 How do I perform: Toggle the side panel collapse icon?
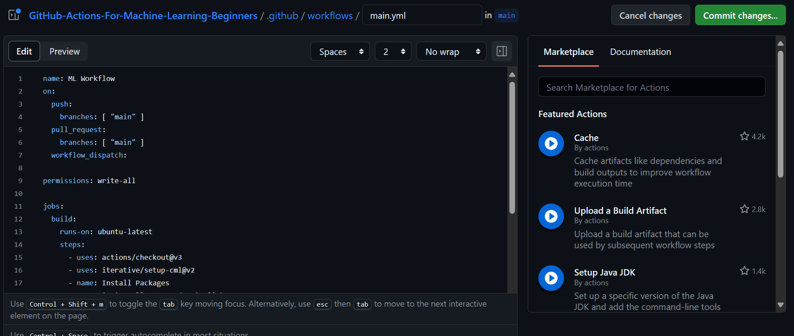pos(502,52)
